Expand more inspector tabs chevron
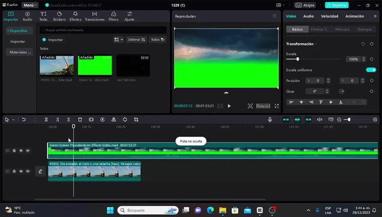The height and width of the screenshot is (217, 382). [x=375, y=16]
